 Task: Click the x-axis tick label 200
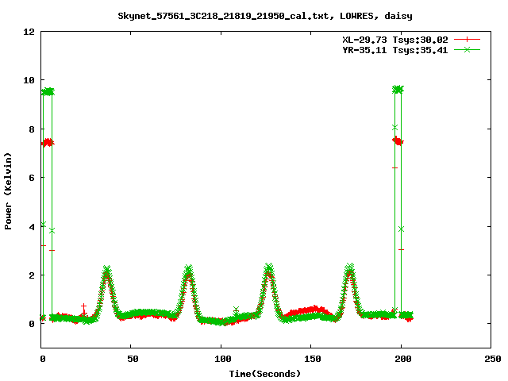(x=402, y=359)
